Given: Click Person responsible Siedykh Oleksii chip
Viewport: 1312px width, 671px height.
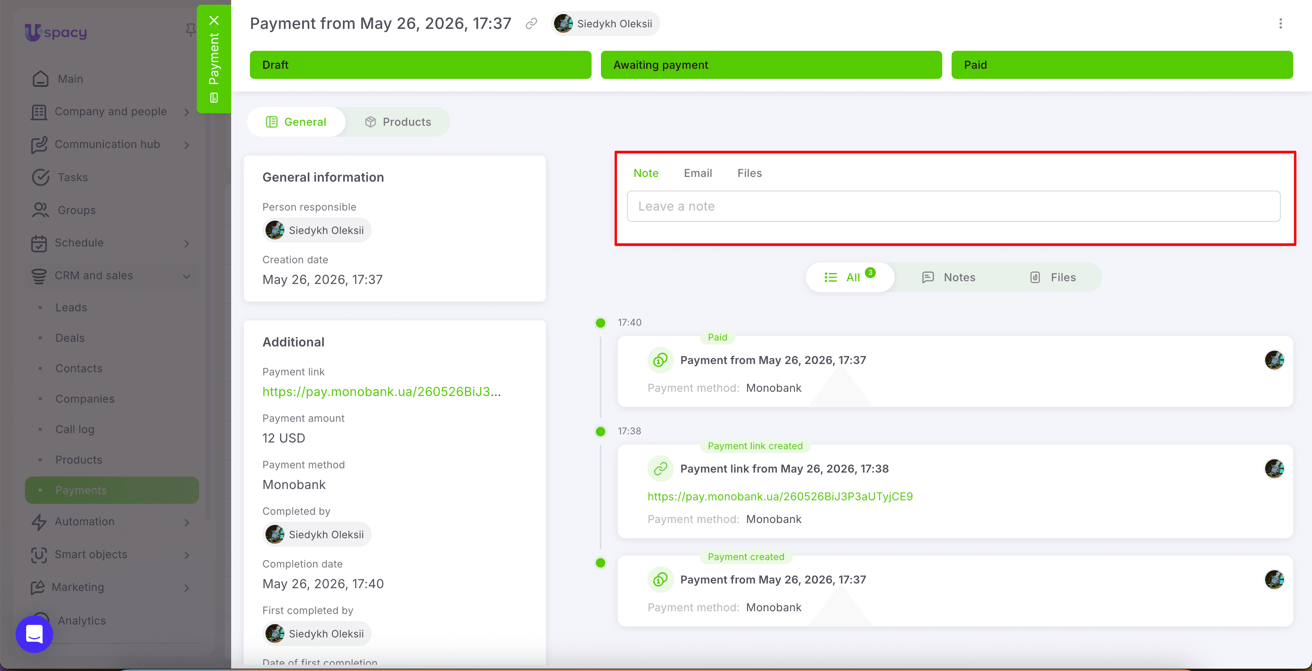Looking at the screenshot, I should [x=317, y=230].
